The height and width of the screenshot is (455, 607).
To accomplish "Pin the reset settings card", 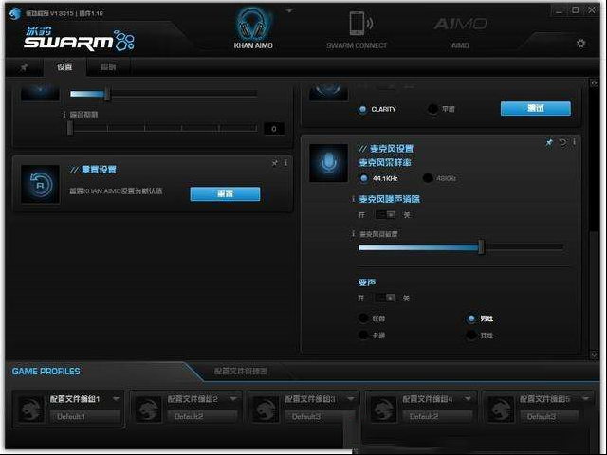I will [x=274, y=163].
